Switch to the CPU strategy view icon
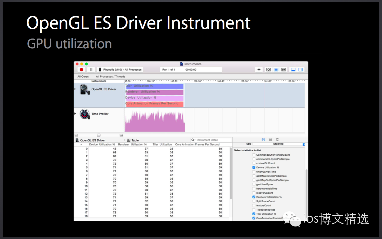 (268, 70)
